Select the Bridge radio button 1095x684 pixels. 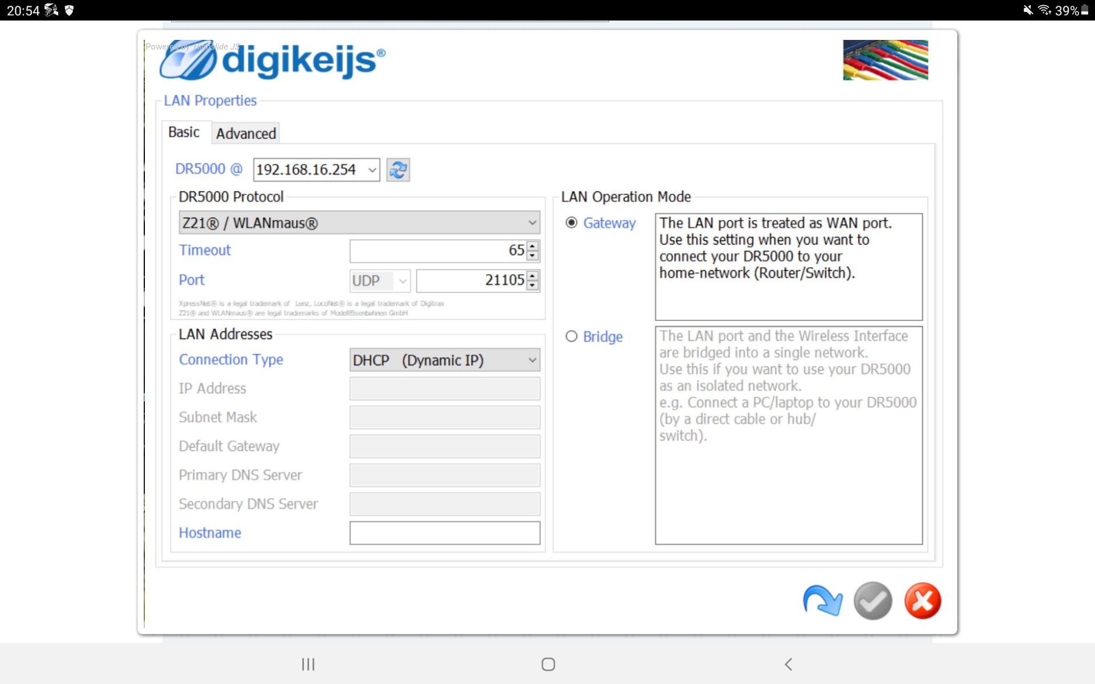[x=571, y=336]
